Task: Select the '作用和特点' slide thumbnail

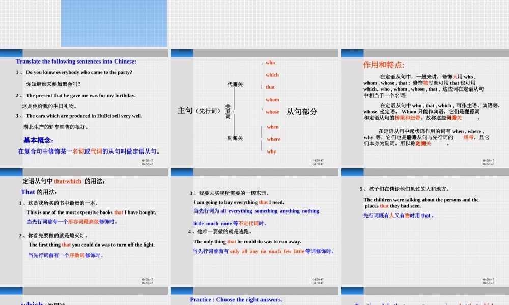Action: point(425,107)
